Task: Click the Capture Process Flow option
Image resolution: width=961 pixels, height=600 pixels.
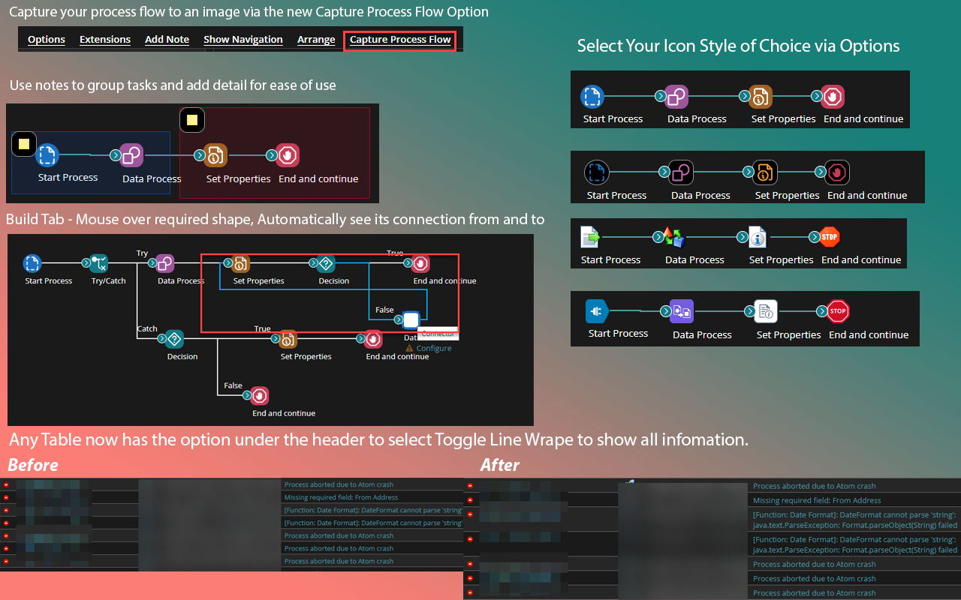Action: (400, 40)
